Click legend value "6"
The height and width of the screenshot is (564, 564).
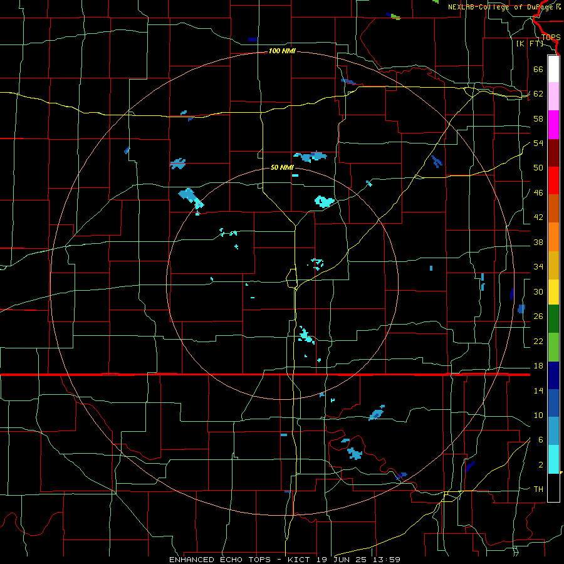541,440
